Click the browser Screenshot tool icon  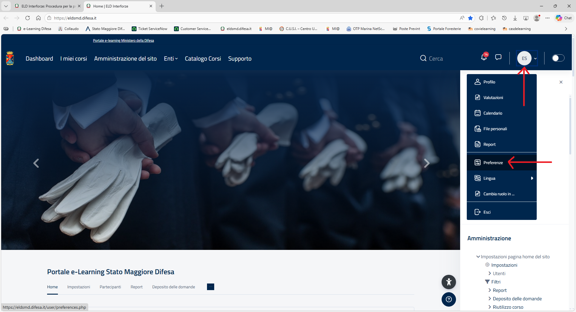[526, 18]
